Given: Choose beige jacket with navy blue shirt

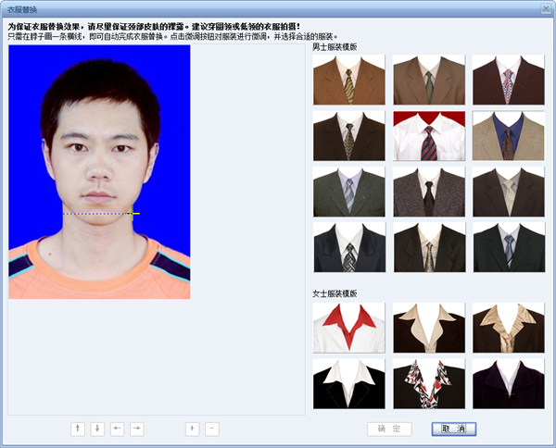Looking at the screenshot, I should pos(508,136).
